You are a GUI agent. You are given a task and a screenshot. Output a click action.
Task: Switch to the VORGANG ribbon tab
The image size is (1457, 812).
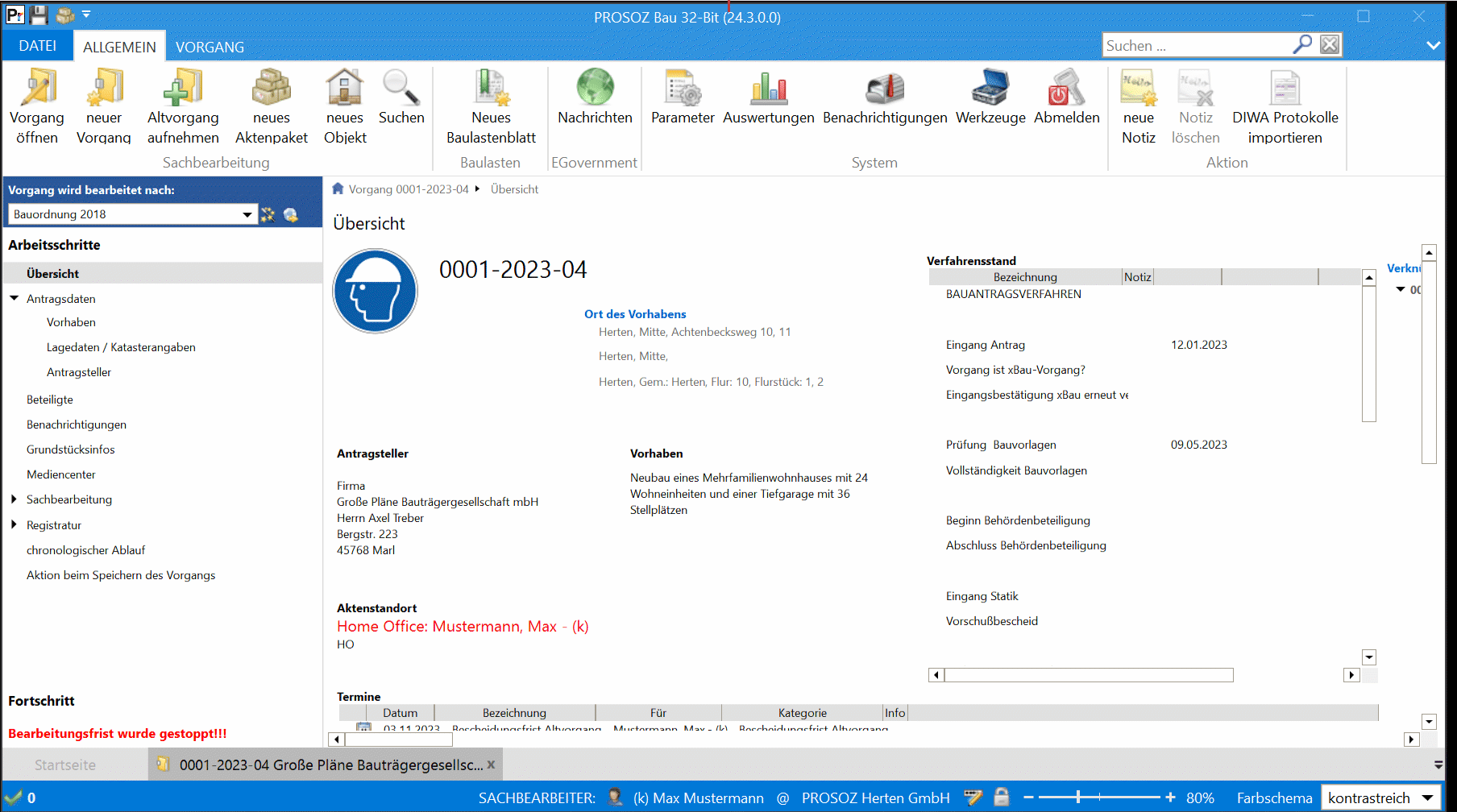tap(210, 47)
